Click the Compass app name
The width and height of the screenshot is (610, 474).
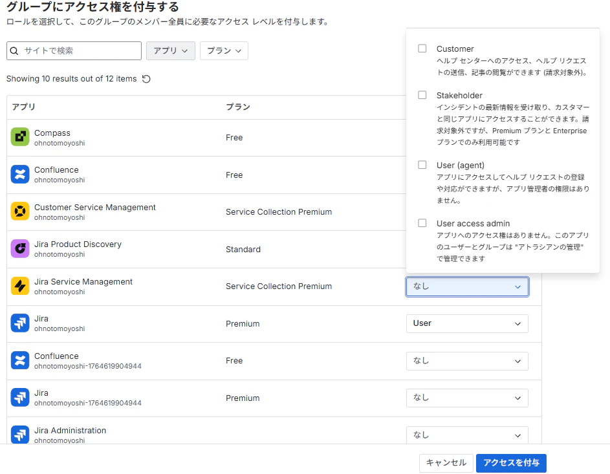[x=52, y=133]
